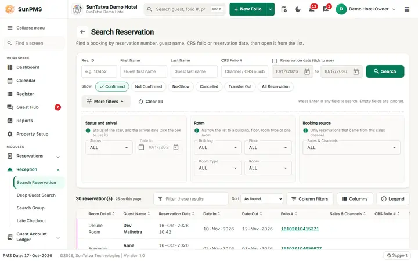Open the apps grid icon
The image size is (418, 261).
(x=407, y=9)
